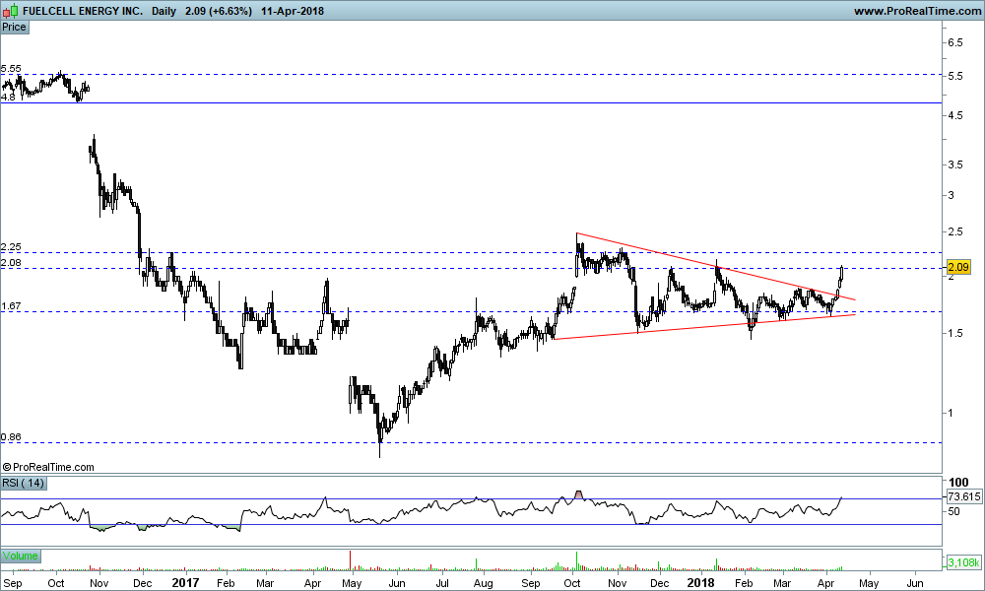This screenshot has height=591, width=985.
Task: Select the Volume panel label
Action: [20, 556]
